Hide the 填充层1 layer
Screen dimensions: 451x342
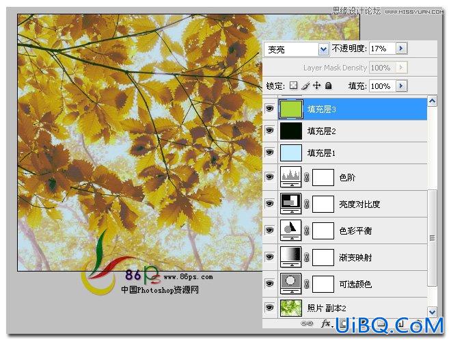tap(269, 152)
